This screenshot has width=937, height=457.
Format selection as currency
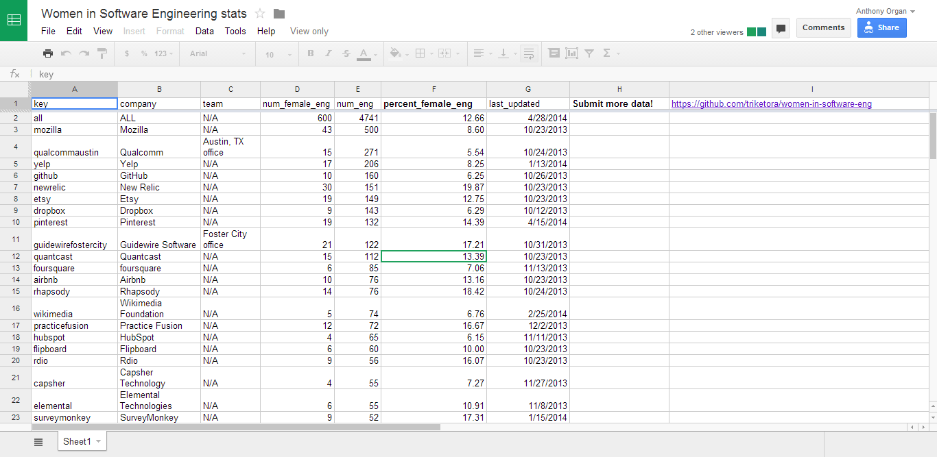126,53
